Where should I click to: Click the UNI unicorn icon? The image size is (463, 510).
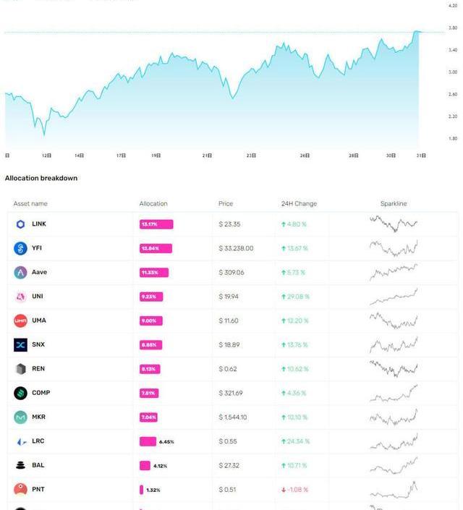(x=20, y=297)
